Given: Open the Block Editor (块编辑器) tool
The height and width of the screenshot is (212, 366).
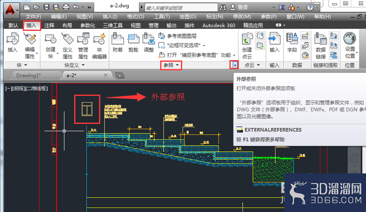Looking at the screenshot, I should pyautogui.click(x=99, y=45).
